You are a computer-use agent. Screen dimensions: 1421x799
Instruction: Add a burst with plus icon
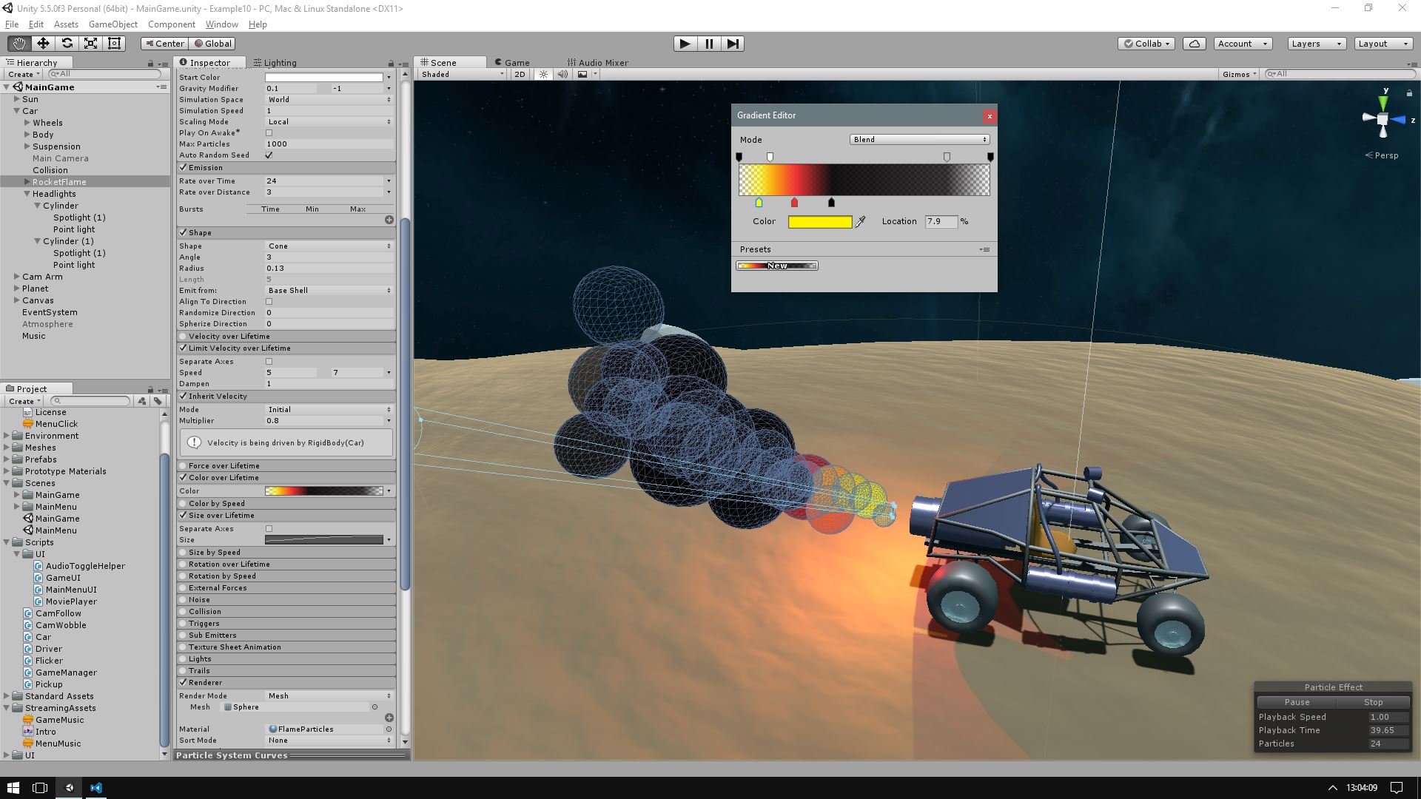coord(389,220)
